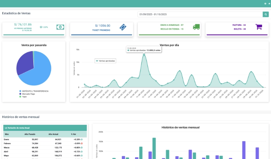The image size is (271, 159).
Task: Click the peak data point on Ventas por día
Action: pos(144,55)
